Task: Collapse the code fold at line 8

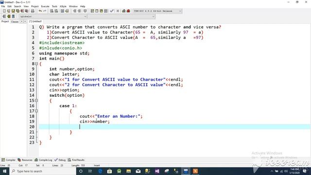Action: click(x=36, y=64)
